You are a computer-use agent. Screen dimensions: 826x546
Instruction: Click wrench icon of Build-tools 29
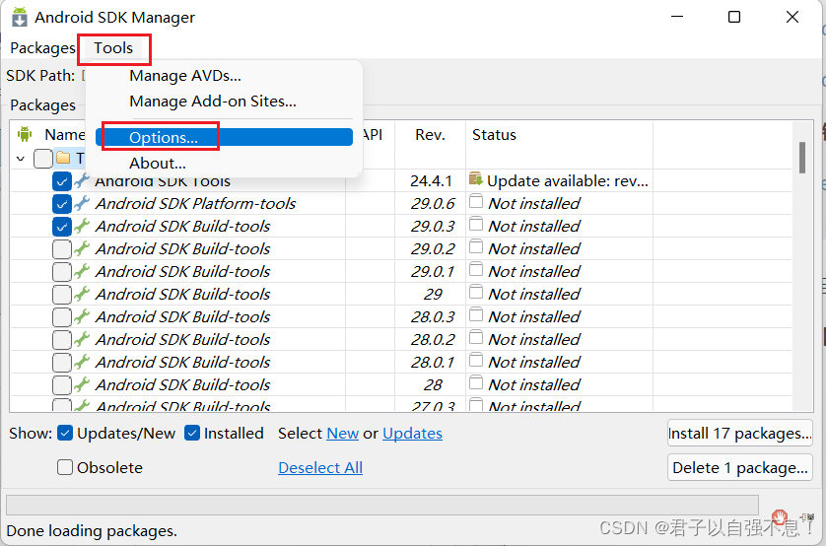[x=82, y=294]
